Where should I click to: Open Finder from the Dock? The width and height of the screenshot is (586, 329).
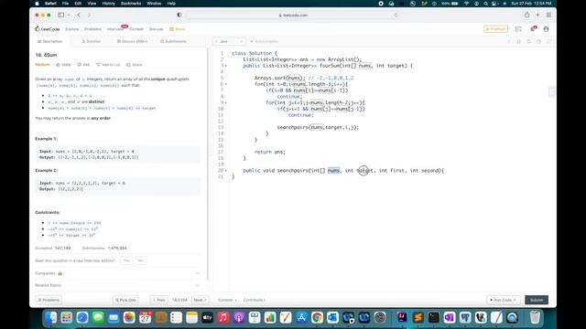click(x=51, y=317)
